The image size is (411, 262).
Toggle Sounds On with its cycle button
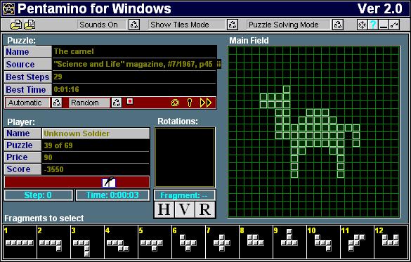(x=134, y=25)
